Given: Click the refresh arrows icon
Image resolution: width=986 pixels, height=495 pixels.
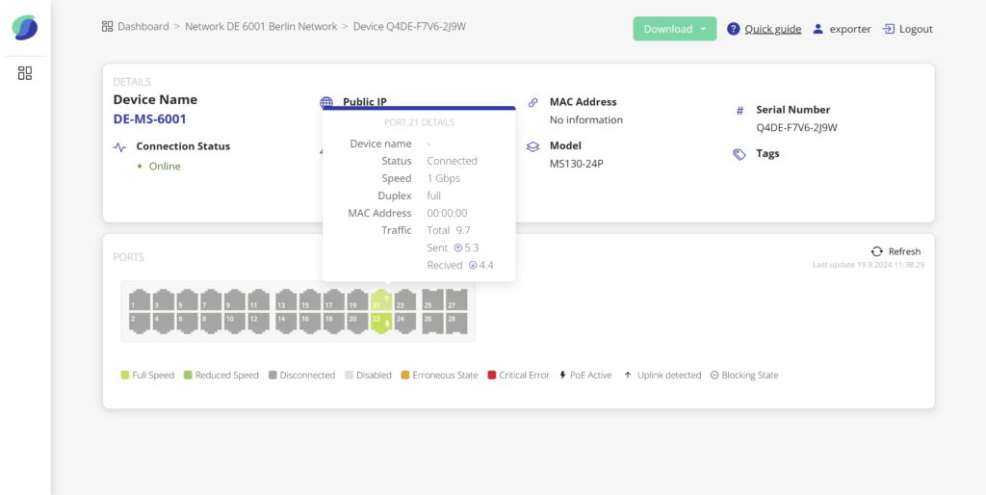Looking at the screenshot, I should pyautogui.click(x=876, y=251).
